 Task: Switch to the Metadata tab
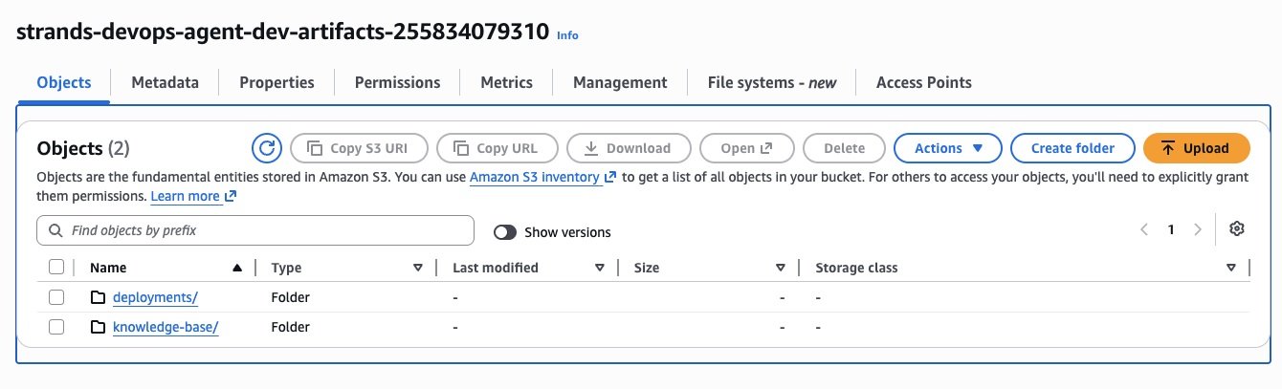click(x=165, y=82)
